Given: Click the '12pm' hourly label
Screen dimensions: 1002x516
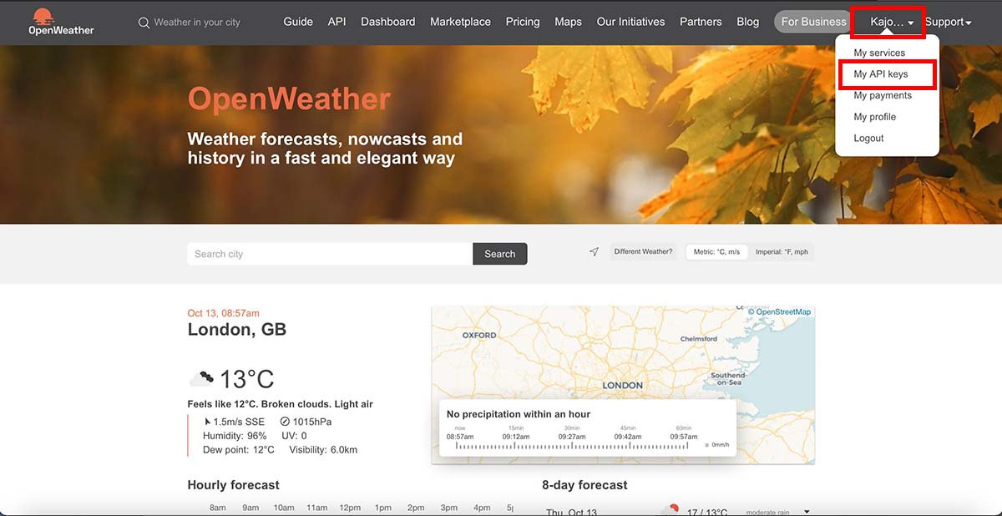Looking at the screenshot, I should (x=350, y=508).
